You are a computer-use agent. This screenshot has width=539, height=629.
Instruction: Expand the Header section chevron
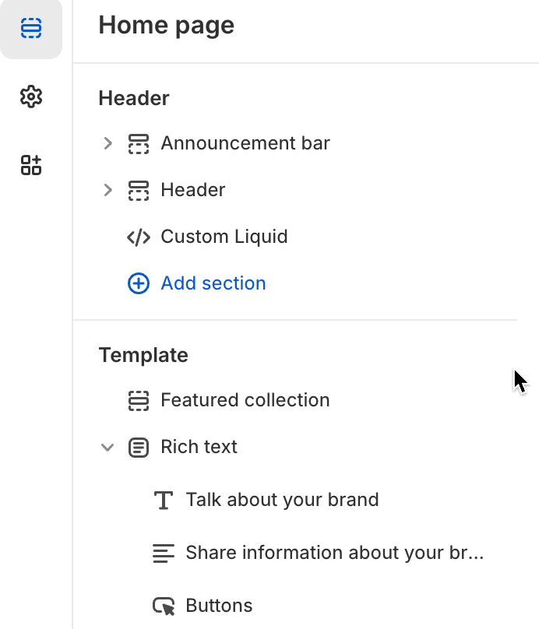(x=107, y=190)
